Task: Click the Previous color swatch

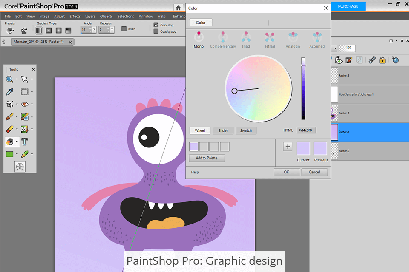Action: click(x=320, y=148)
